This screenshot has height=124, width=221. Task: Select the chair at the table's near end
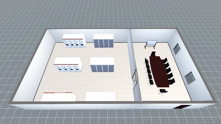click(163, 91)
